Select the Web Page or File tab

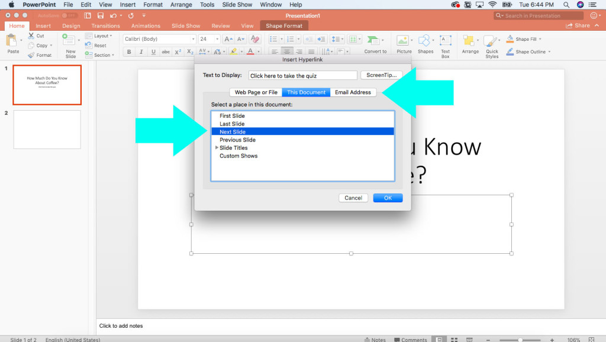pos(256,92)
